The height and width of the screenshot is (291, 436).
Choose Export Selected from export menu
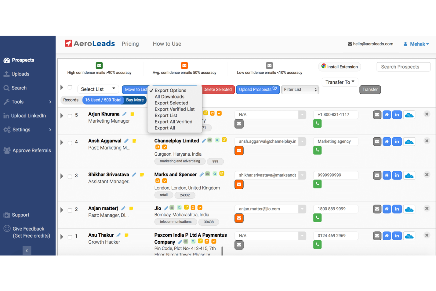(x=171, y=103)
